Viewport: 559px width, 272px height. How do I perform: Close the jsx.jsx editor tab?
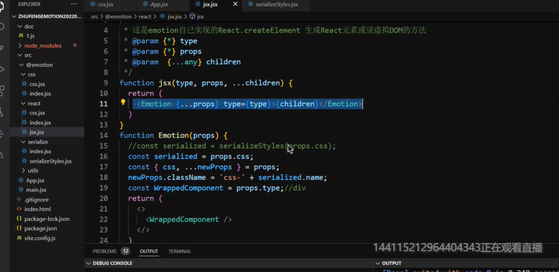[x=235, y=4]
